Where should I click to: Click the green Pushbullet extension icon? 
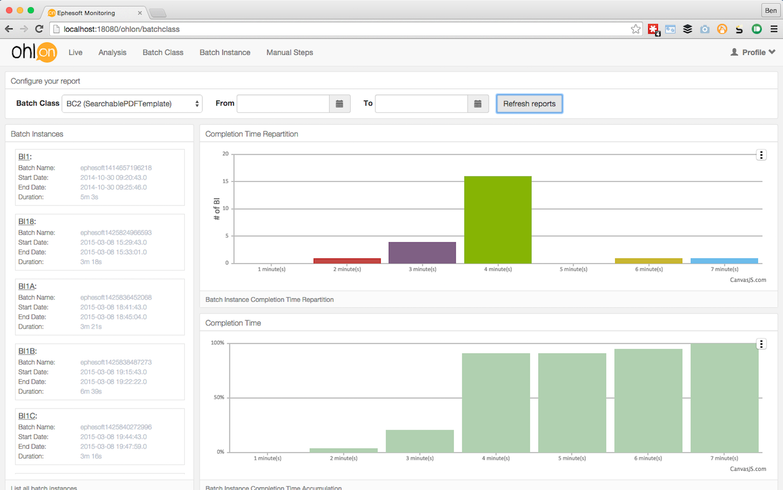756,29
